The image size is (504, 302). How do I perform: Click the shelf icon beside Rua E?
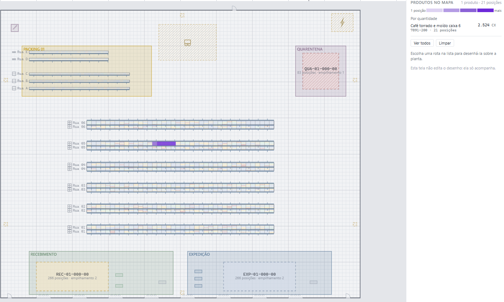coord(14,52)
